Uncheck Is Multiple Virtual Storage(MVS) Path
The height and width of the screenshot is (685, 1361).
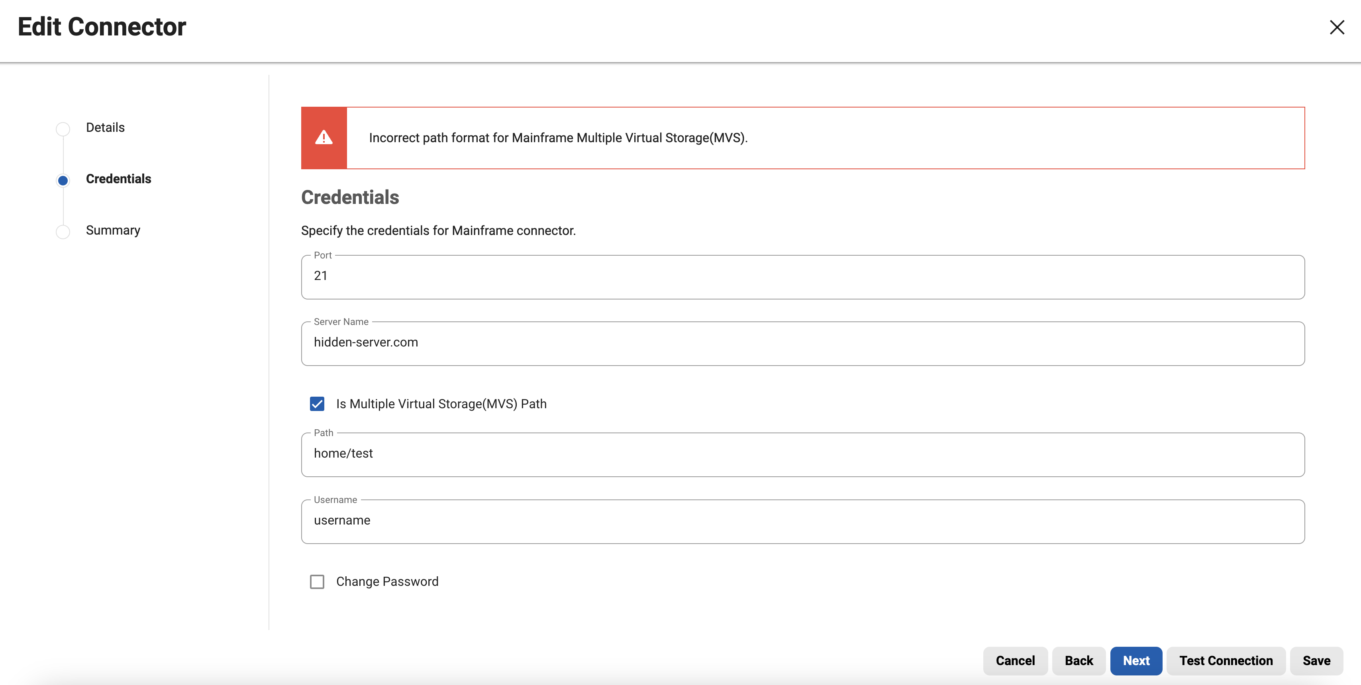tap(317, 404)
